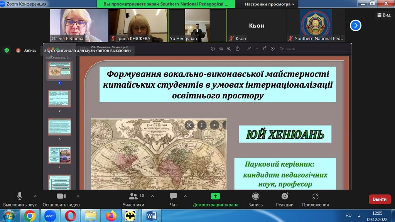Open the Participants panel
The image size is (395, 222).
pos(133,199)
